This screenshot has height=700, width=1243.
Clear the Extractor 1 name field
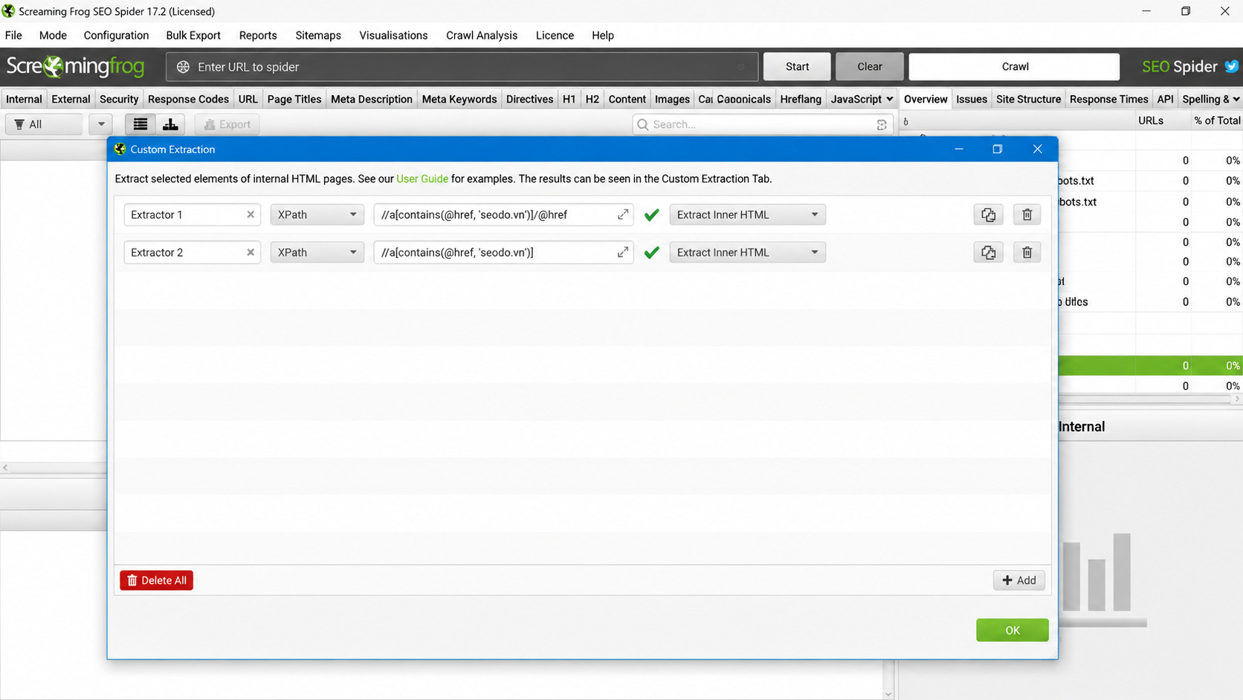click(x=251, y=215)
